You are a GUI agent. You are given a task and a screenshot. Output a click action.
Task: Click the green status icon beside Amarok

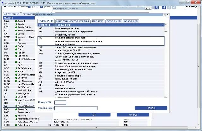click(16, 21)
